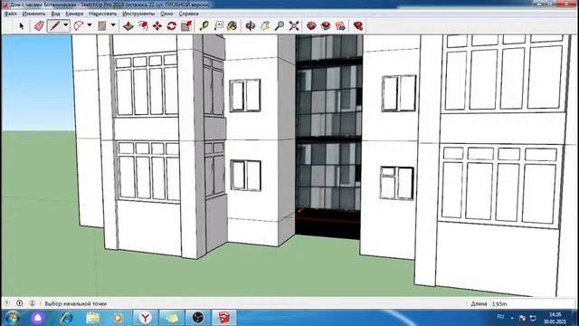
Task: Select the Text label tool
Action: pyautogui.click(x=219, y=26)
